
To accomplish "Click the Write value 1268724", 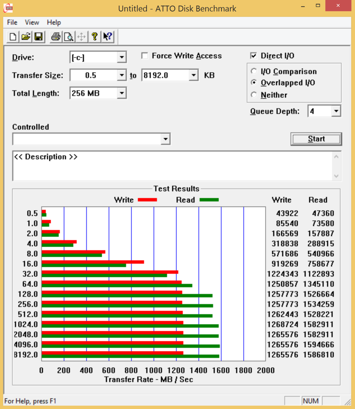I will [x=283, y=324].
